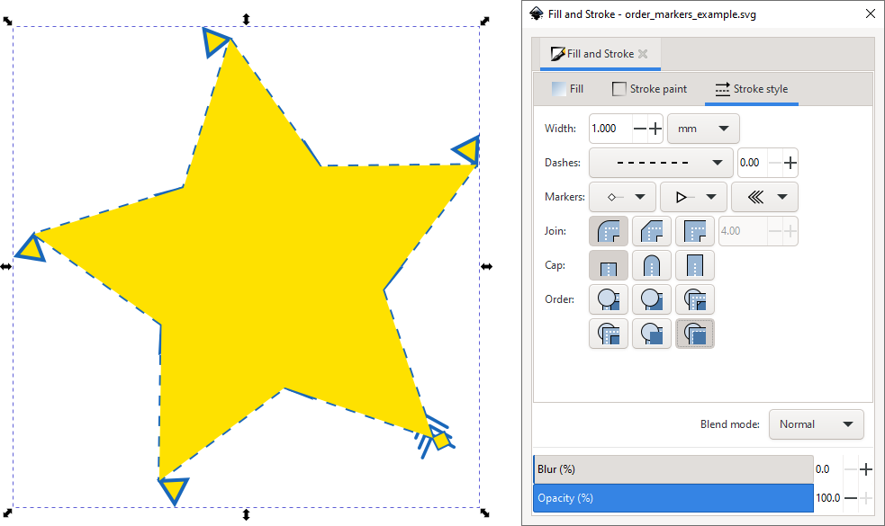Switch to the Stroke paint tab
885x526 pixels.
tap(650, 89)
